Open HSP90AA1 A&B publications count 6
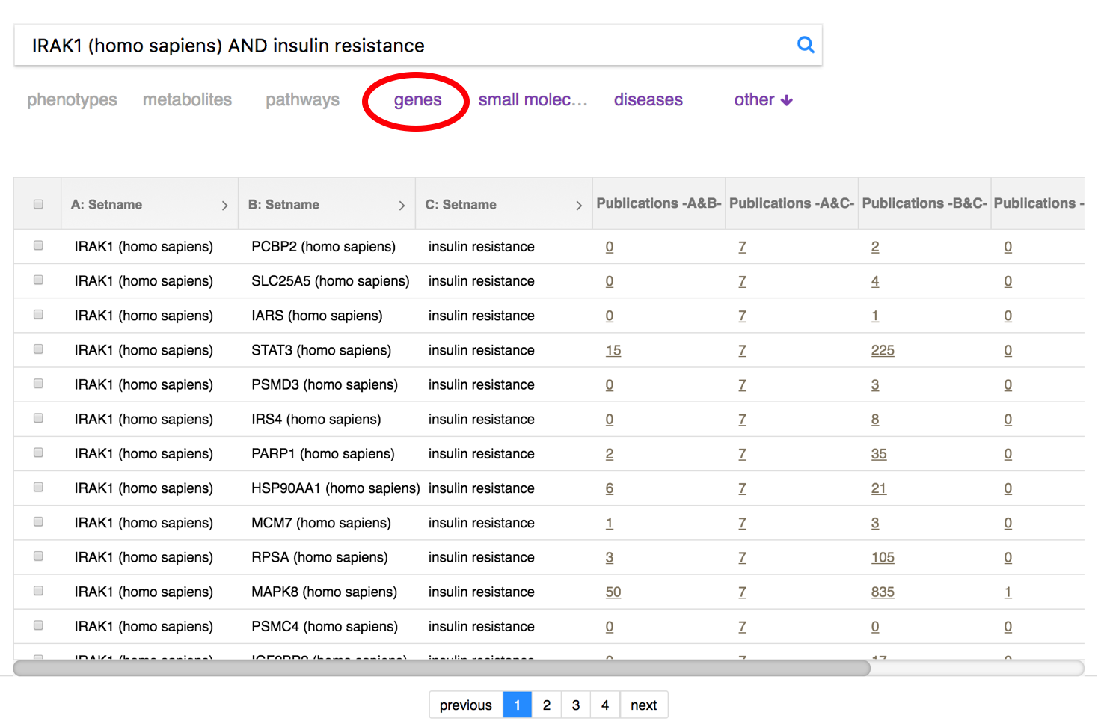The width and height of the screenshot is (1104, 727). (610, 488)
